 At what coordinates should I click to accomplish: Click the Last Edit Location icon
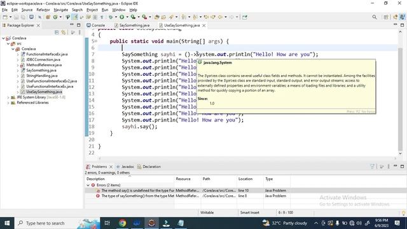coord(206,17)
